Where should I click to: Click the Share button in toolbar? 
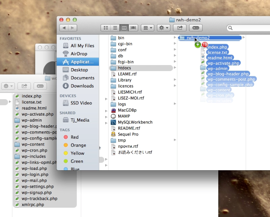tap(180, 28)
